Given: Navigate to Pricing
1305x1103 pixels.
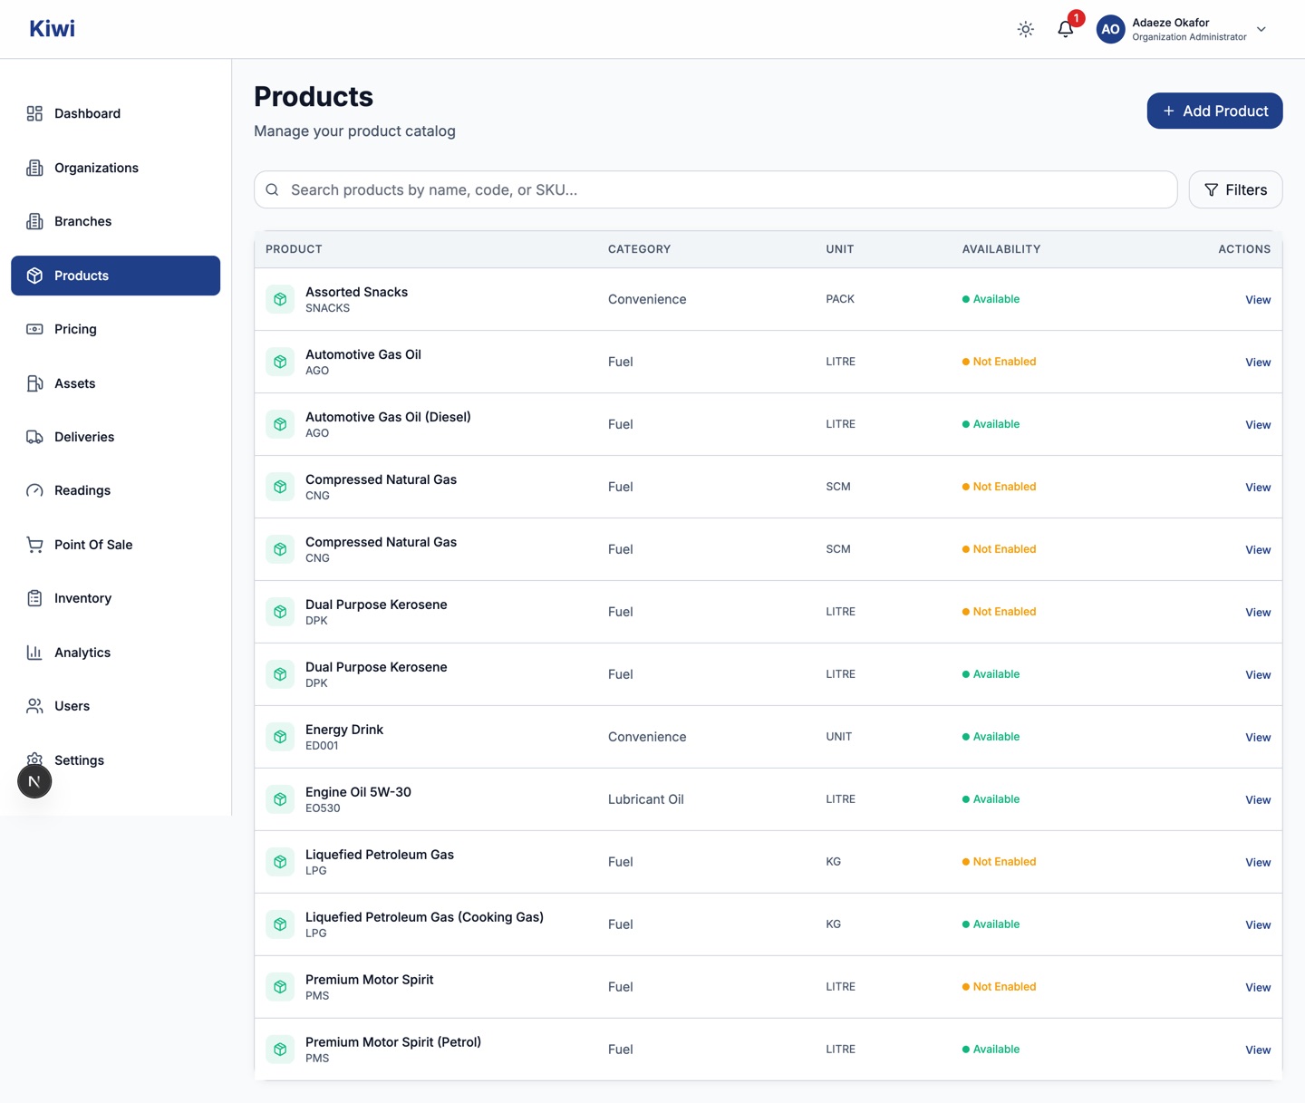Looking at the screenshot, I should [115, 329].
